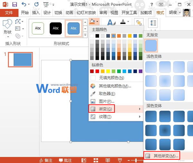Click the Redo repeat icon
Image resolution: width=193 pixels, height=163 pixels.
[x=36, y=5]
